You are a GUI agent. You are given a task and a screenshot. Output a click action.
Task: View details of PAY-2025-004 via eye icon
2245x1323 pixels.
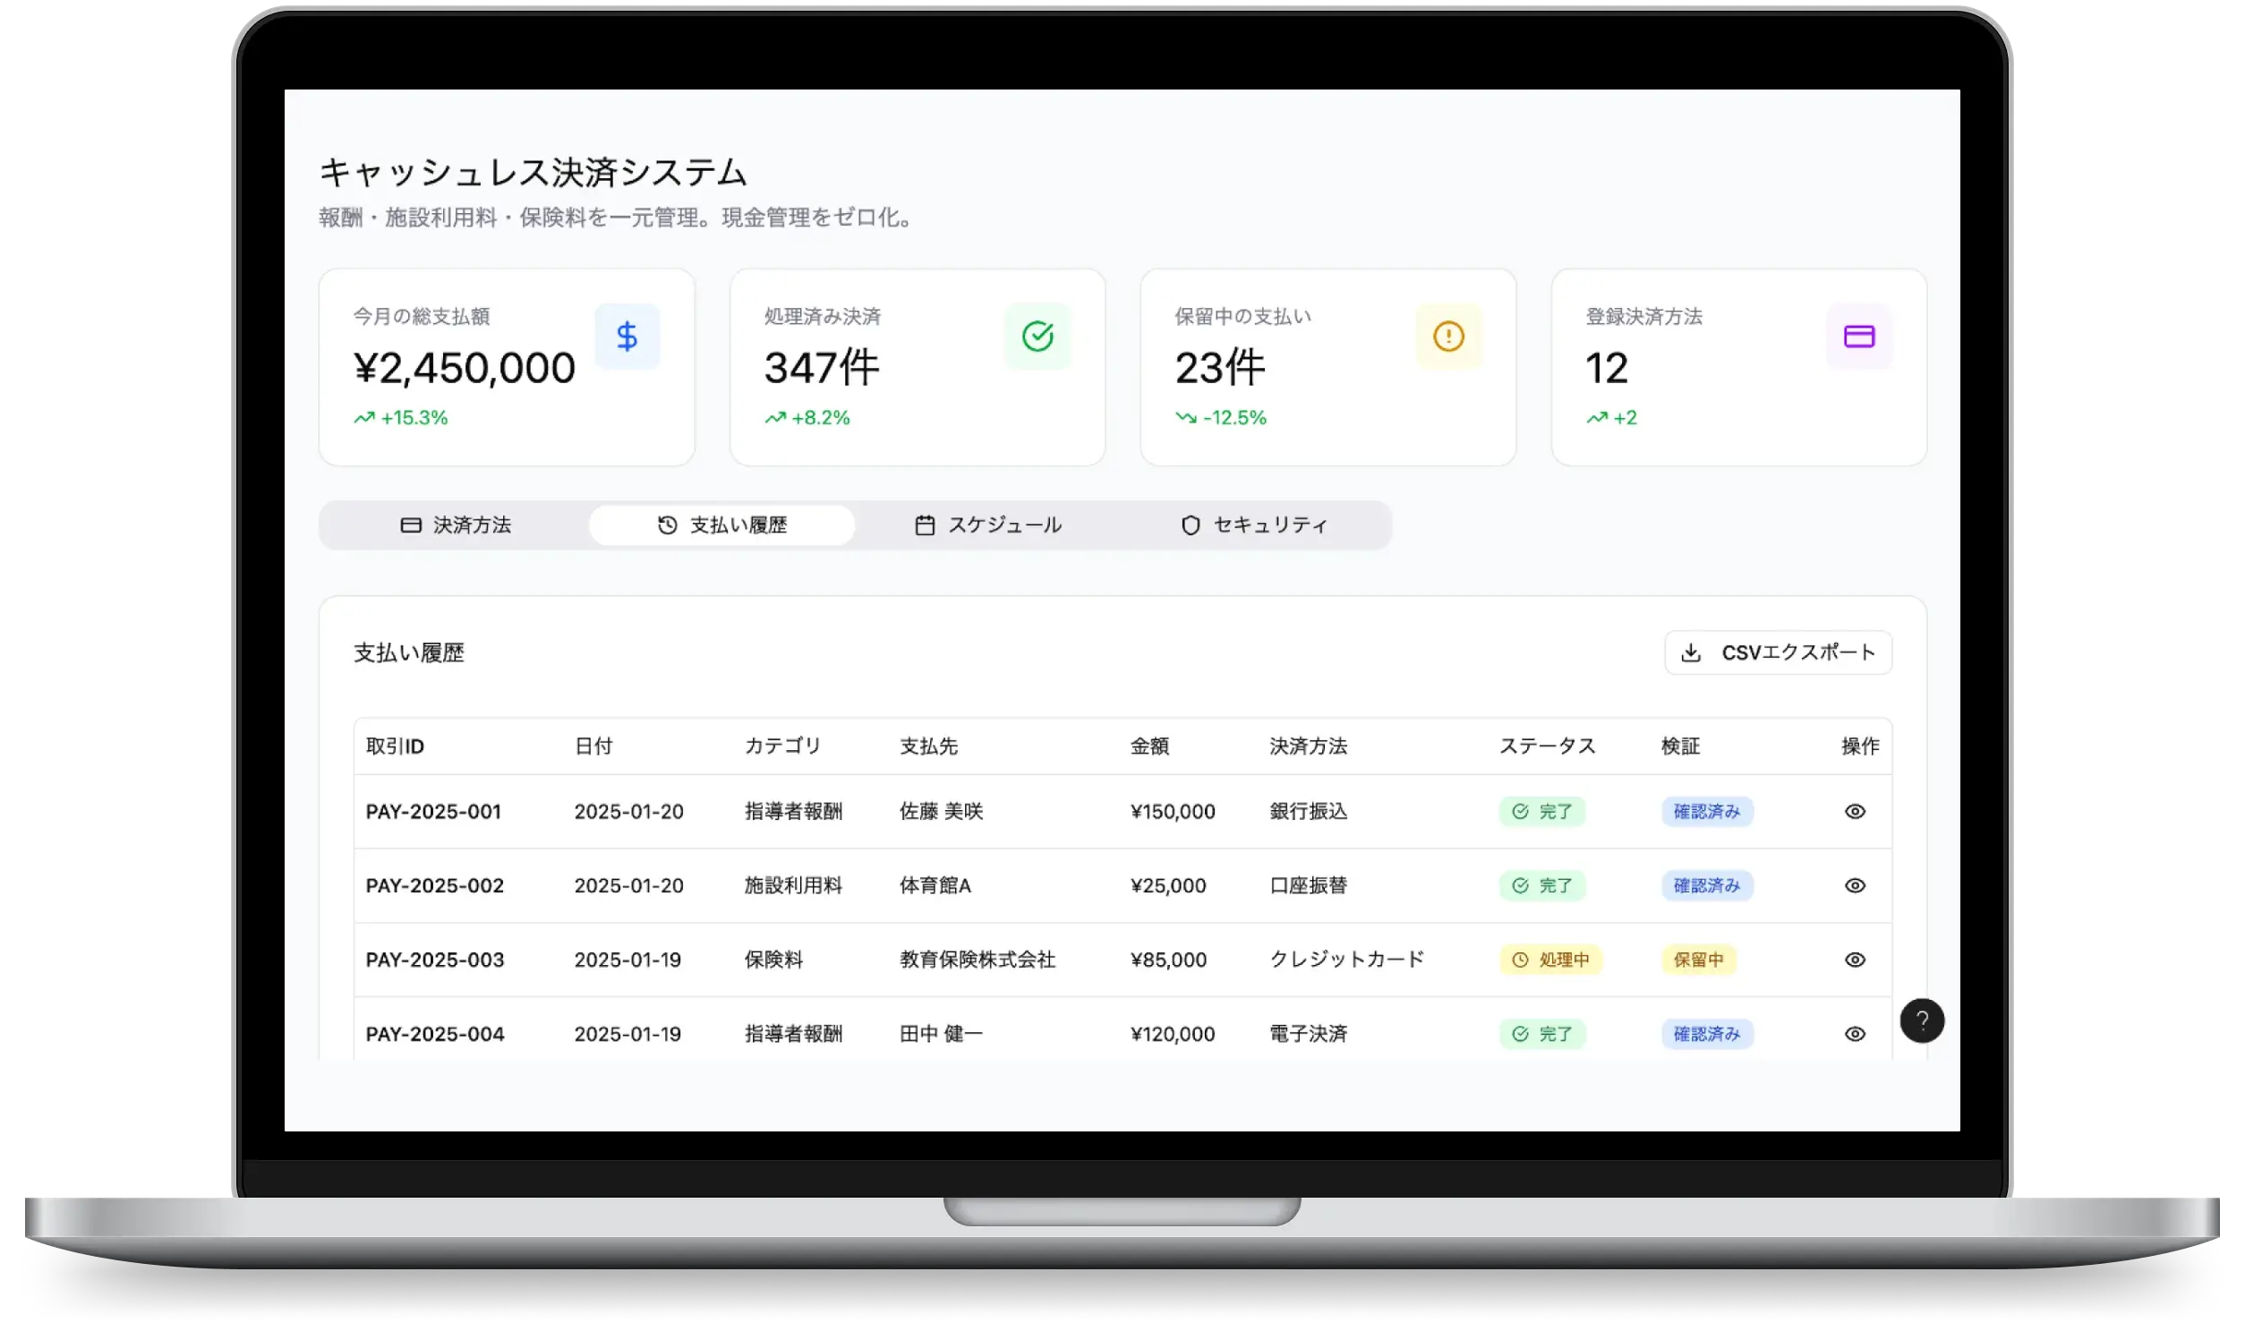pyautogui.click(x=1855, y=1034)
